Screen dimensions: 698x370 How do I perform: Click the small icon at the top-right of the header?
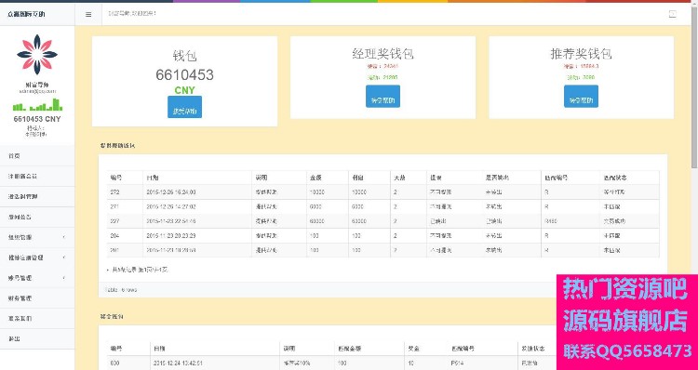coord(673,14)
